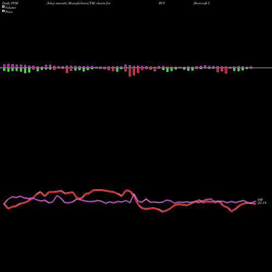Click the 'BCV' ticker symbol
272x272 pixels.
point(162,3)
